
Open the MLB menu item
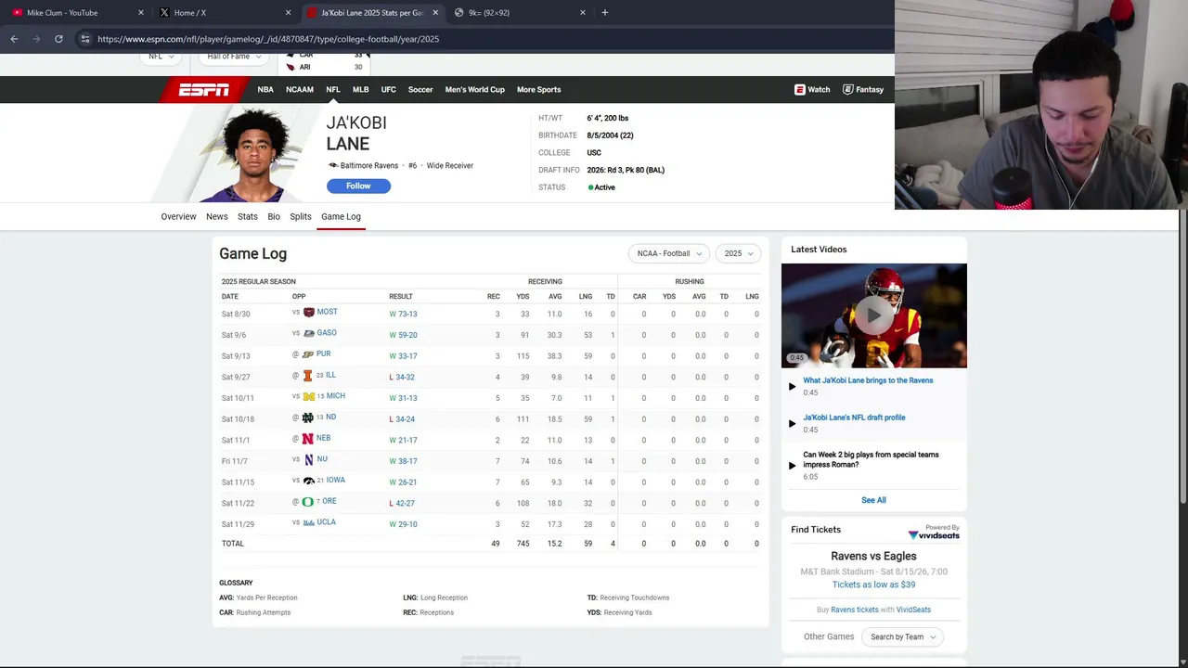coord(361,89)
